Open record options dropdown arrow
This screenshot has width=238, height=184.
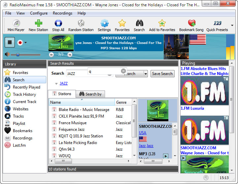[26, 43]
